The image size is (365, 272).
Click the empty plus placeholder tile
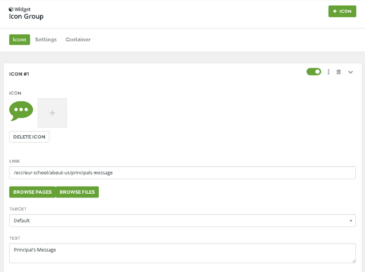(52, 113)
